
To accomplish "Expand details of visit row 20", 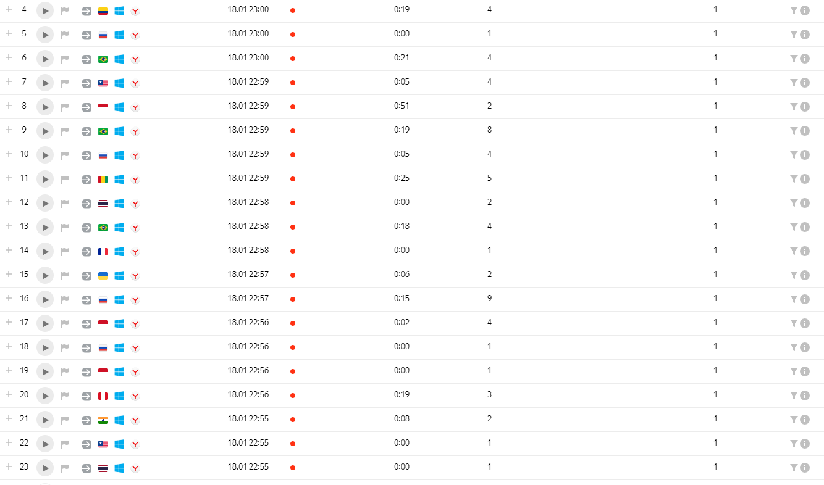I will (x=9, y=394).
